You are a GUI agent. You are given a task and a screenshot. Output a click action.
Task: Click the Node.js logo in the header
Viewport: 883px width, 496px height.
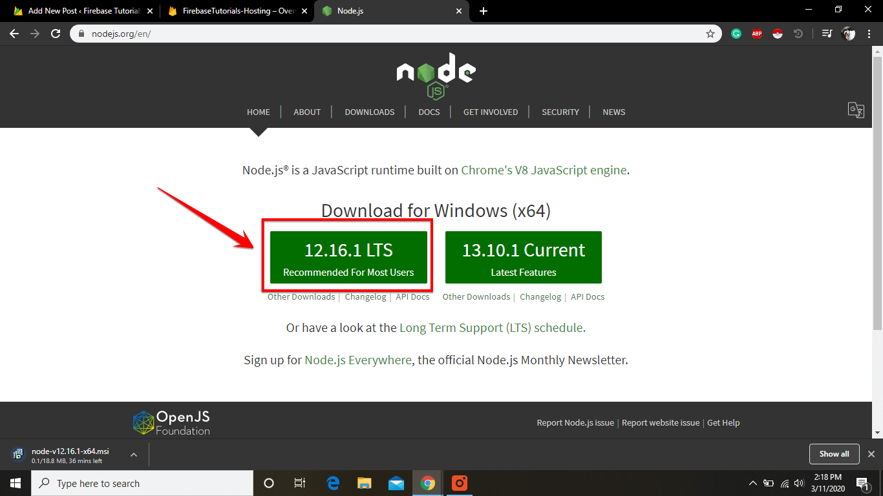tap(436, 76)
